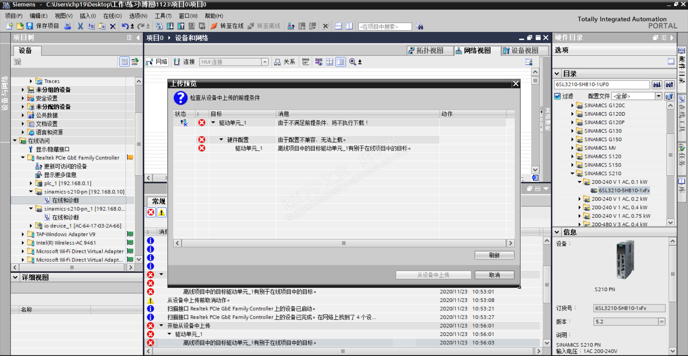This screenshot has height=356, width=688.
Task: Collapse the 在线访问 tree node
Action: pos(15,141)
